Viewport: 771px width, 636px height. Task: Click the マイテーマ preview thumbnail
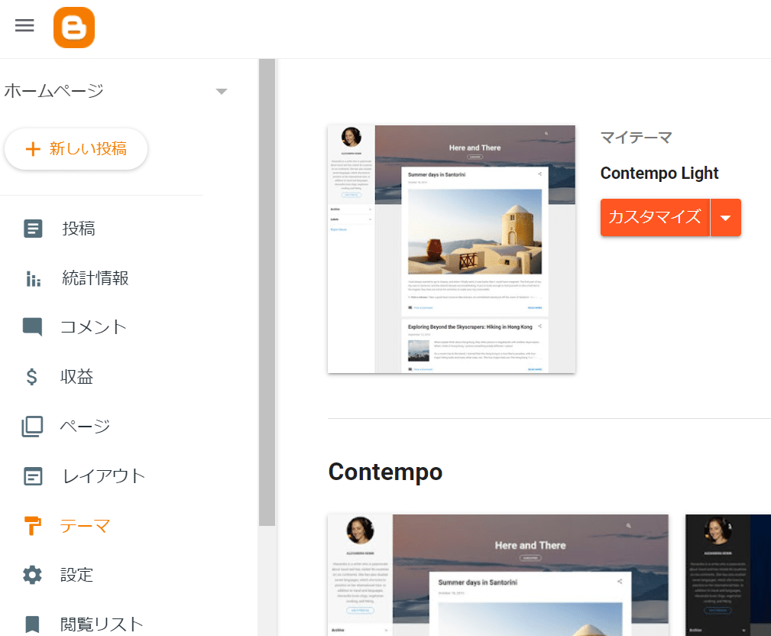[452, 249]
